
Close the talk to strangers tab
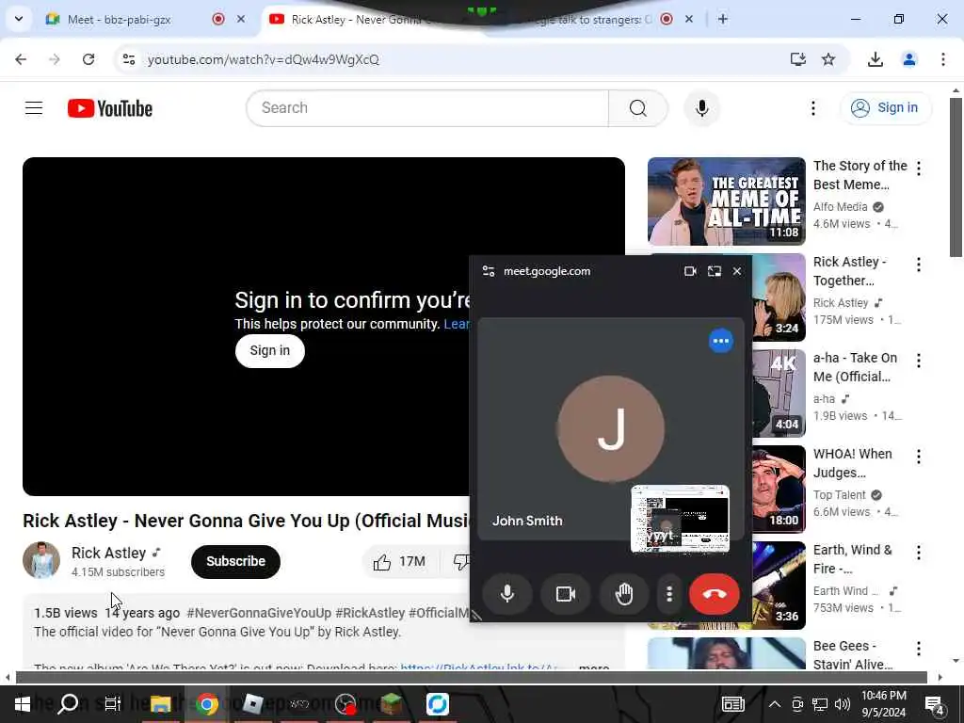click(x=689, y=19)
